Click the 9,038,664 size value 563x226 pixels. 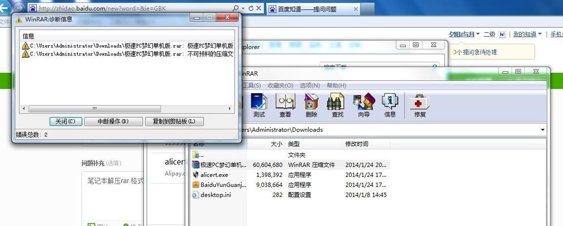tap(269, 185)
